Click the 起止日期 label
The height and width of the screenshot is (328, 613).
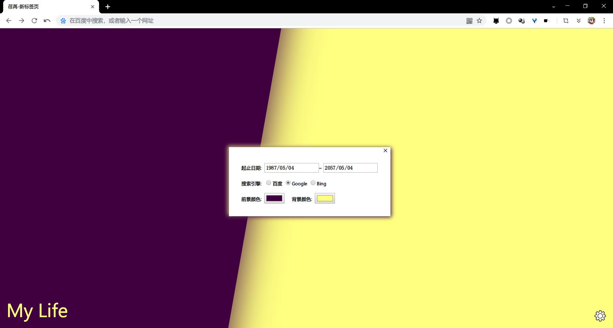pos(251,168)
